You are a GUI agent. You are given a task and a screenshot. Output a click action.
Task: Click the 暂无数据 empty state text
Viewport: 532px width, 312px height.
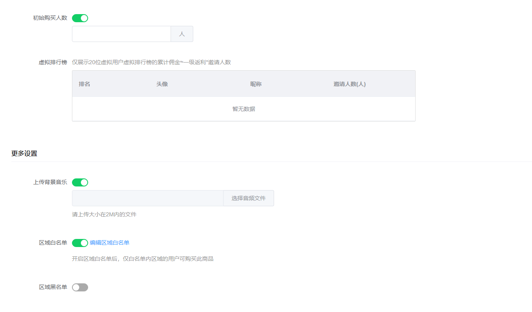(x=243, y=109)
